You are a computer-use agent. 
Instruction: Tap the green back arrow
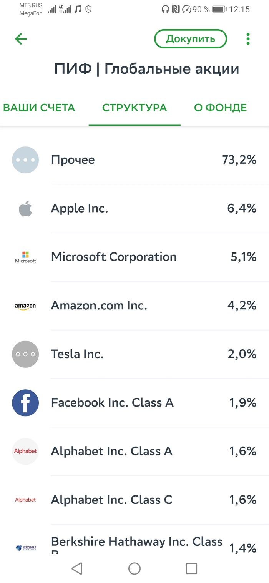click(x=21, y=39)
